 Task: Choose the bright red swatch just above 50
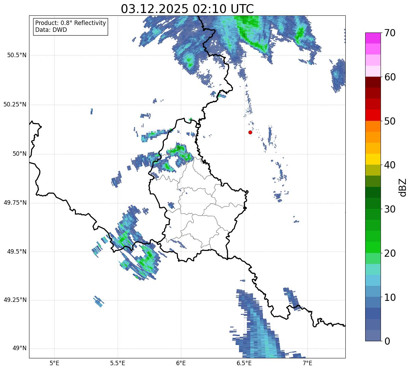[x=373, y=115]
